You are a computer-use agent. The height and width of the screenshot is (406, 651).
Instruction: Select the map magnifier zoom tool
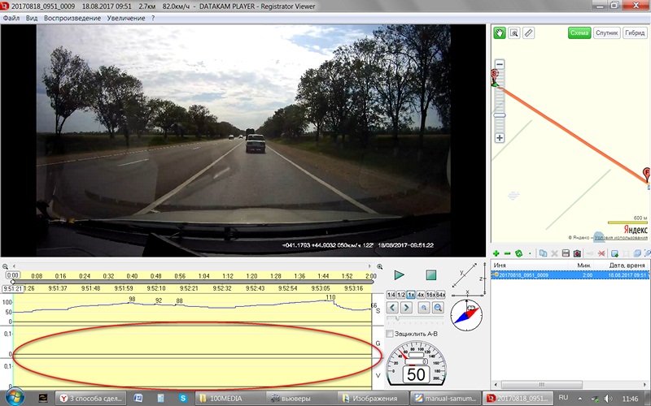[x=514, y=33]
